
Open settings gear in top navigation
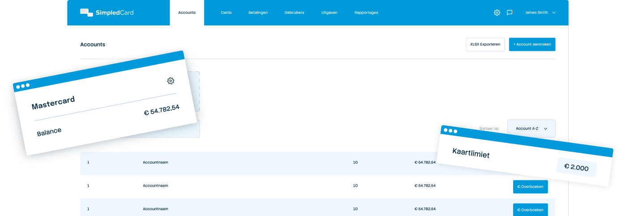497,12
